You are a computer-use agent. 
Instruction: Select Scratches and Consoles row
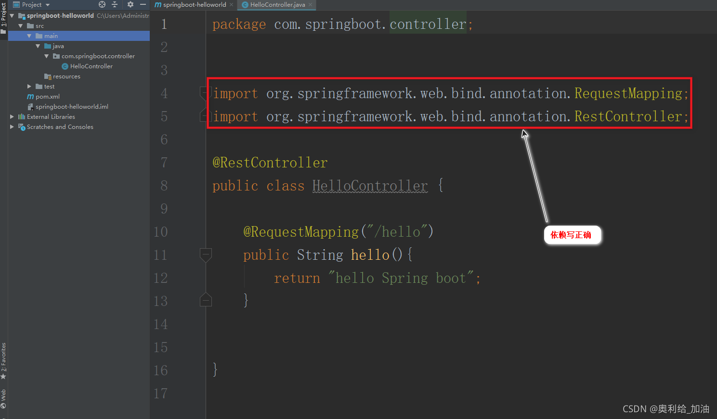click(79, 127)
